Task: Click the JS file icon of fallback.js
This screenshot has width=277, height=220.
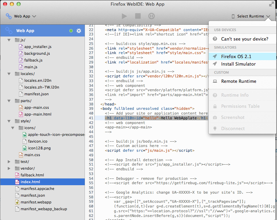Action: point(21,60)
